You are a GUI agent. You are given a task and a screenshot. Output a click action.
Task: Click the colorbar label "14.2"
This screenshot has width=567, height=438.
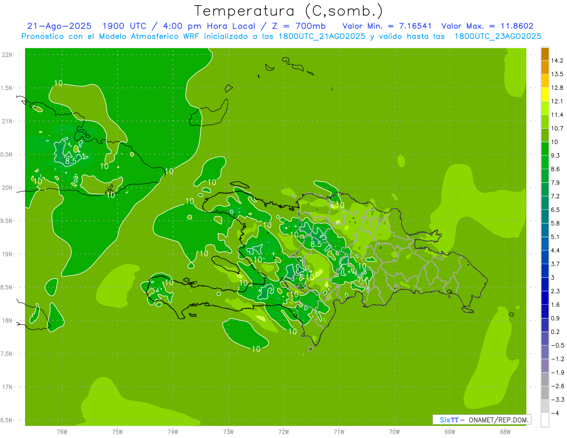click(x=557, y=60)
